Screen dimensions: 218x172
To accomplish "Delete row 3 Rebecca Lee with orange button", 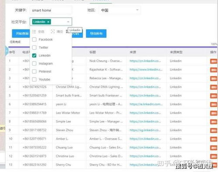I will 214,78.
